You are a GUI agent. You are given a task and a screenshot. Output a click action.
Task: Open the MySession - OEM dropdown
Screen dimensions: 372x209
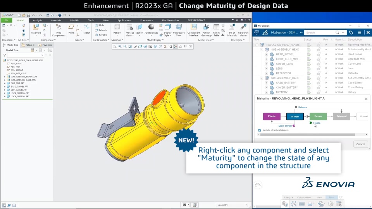[301, 33]
